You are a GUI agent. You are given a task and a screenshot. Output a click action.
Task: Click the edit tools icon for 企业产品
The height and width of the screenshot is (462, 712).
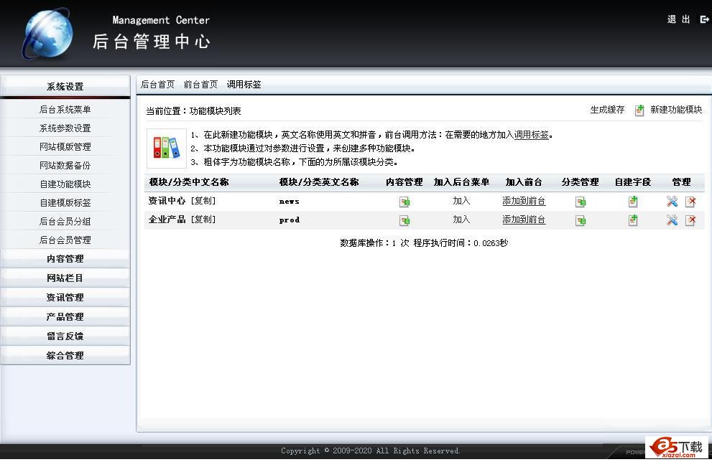pos(672,220)
